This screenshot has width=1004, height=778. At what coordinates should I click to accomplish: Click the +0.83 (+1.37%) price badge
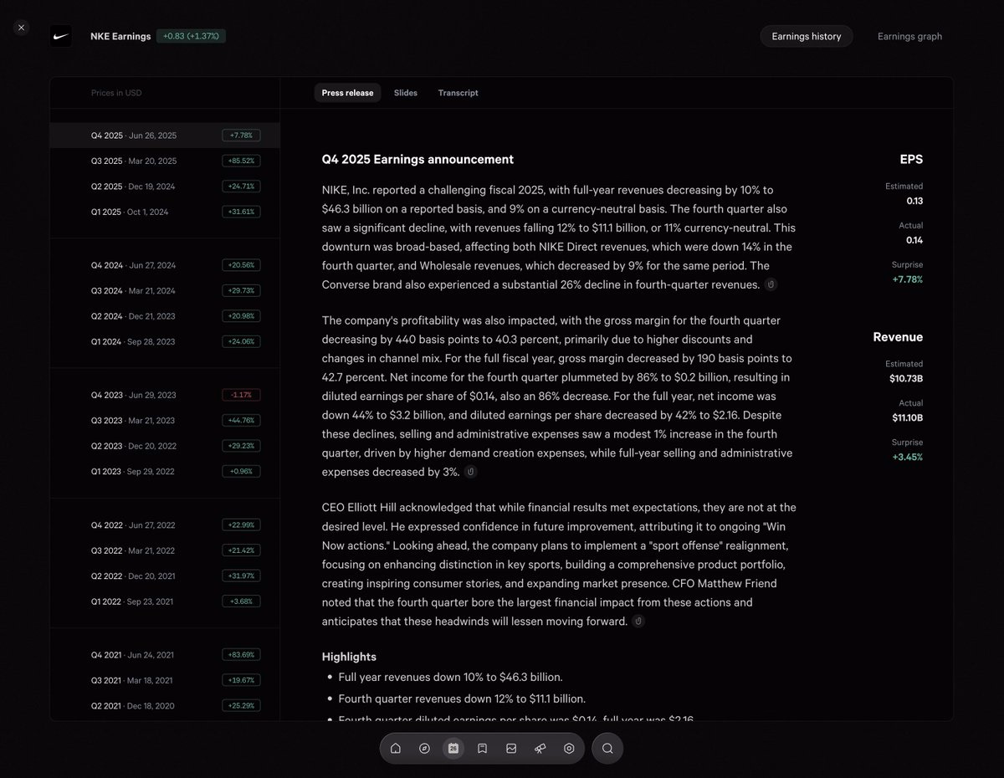(191, 36)
